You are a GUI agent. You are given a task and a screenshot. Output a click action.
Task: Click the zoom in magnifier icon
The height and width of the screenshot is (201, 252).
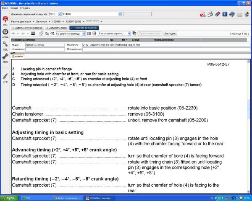(52, 33)
